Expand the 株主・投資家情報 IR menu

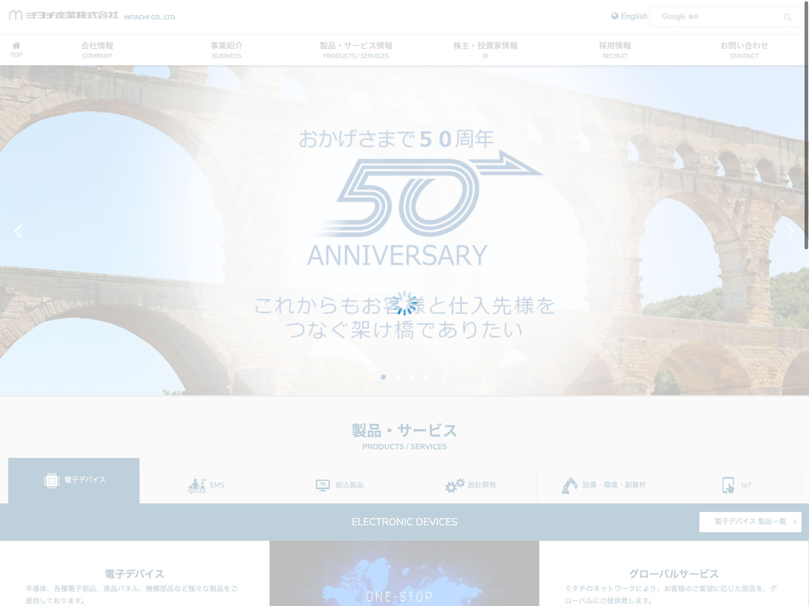coord(485,50)
